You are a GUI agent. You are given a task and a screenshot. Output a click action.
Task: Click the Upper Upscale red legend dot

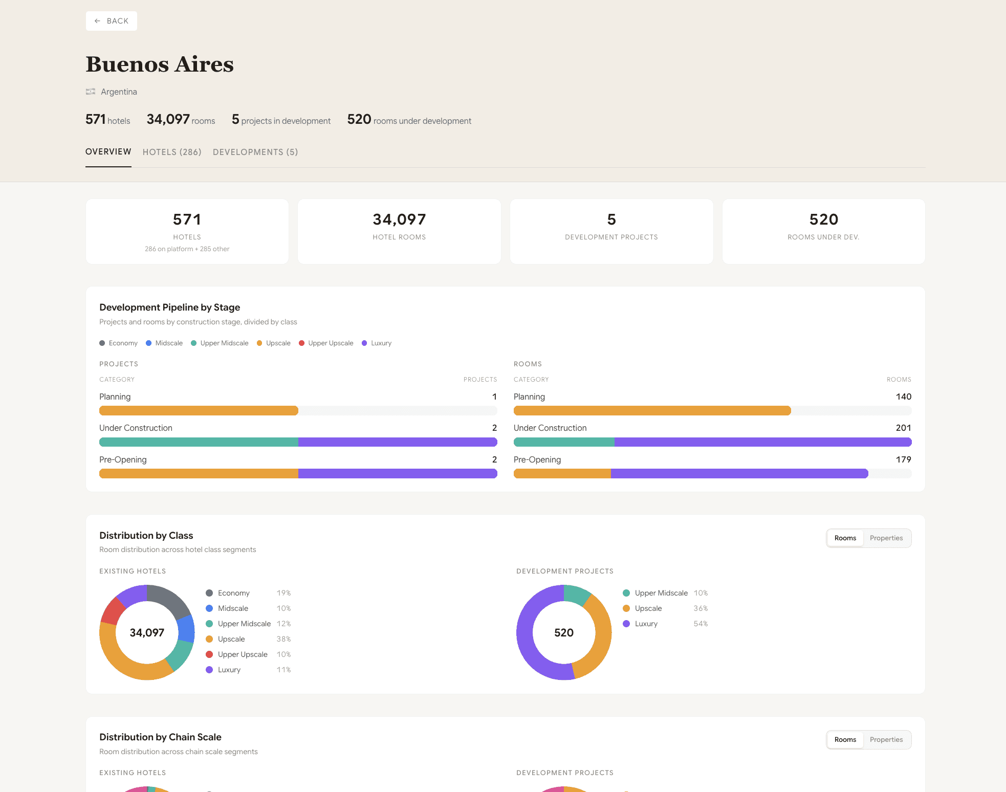point(302,343)
